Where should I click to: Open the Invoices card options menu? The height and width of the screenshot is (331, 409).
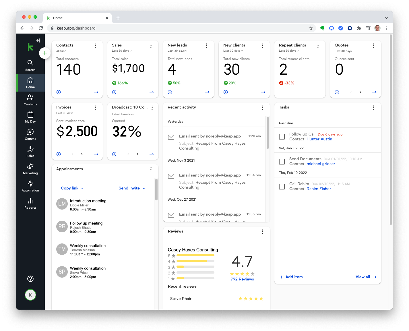pos(95,108)
